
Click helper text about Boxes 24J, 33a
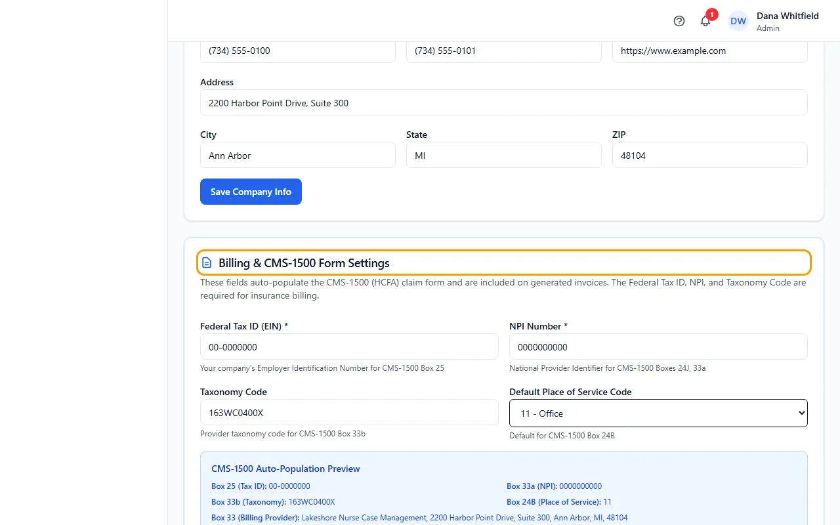pos(608,368)
